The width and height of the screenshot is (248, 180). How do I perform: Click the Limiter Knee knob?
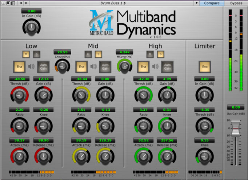[x=204, y=156]
